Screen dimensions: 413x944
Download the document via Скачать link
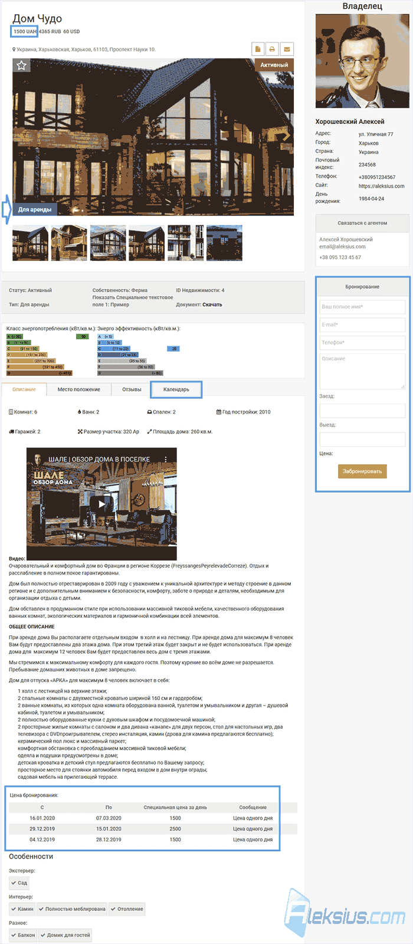[212, 304]
